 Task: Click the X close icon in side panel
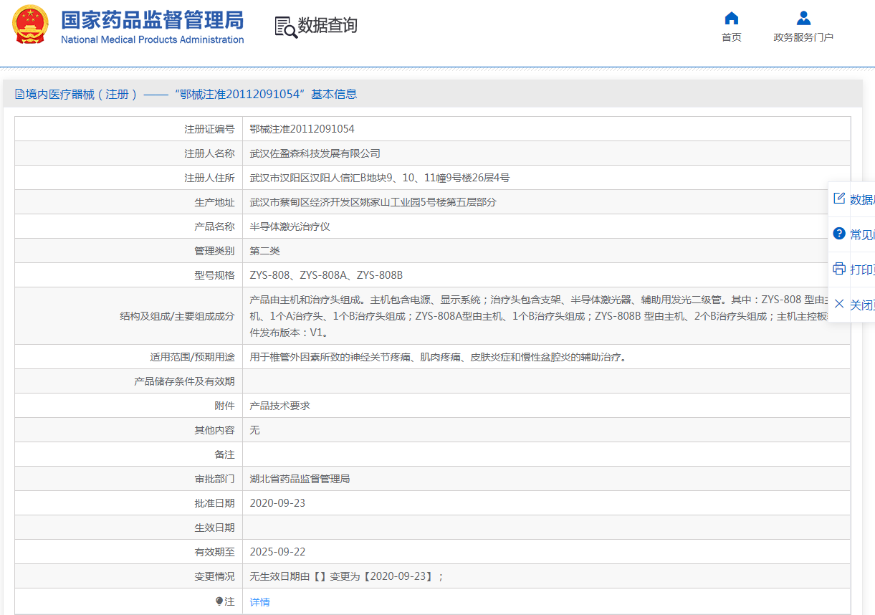point(839,304)
